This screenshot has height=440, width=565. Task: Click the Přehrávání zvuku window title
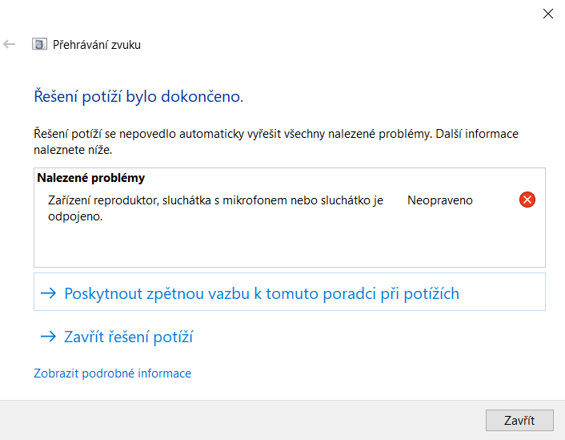[97, 45]
